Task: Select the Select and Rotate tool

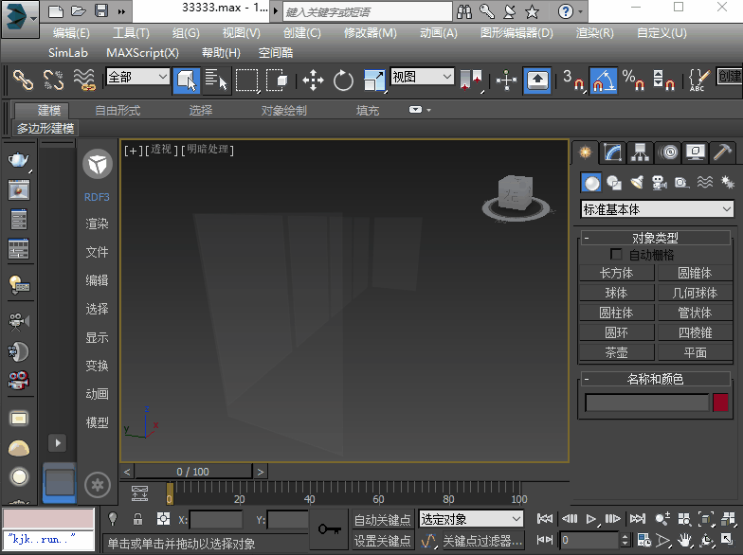Action: coord(343,81)
